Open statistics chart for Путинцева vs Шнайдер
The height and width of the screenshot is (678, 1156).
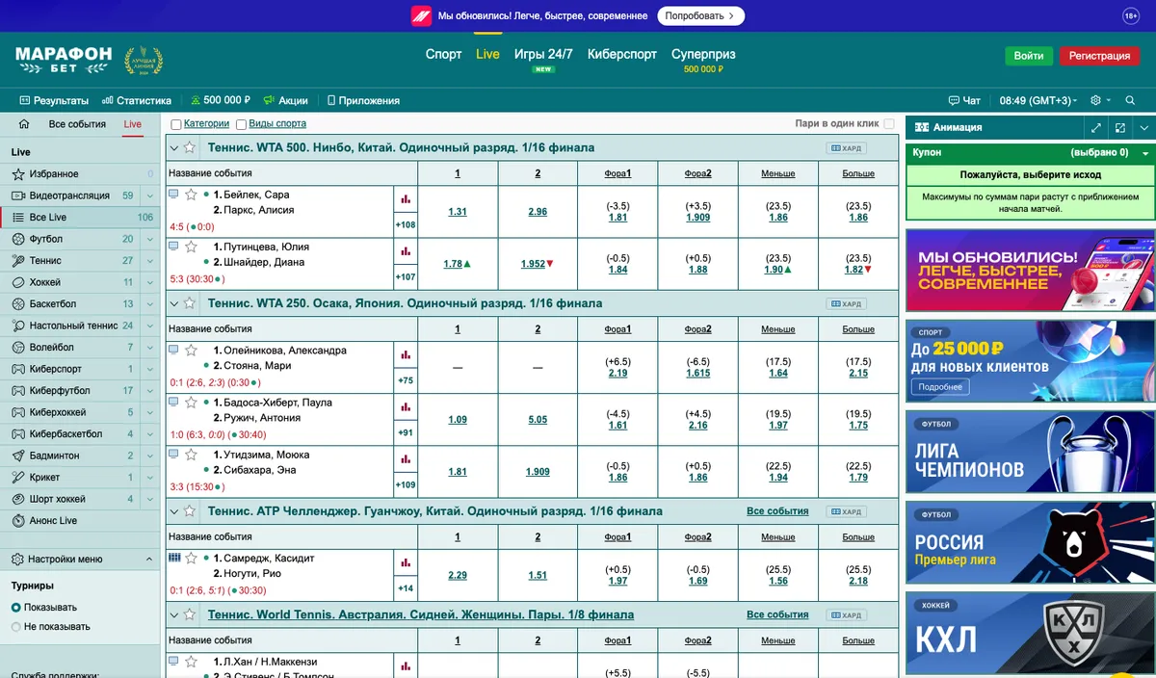coord(406,251)
